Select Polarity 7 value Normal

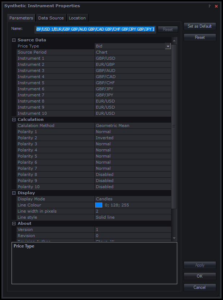click(x=133, y=169)
